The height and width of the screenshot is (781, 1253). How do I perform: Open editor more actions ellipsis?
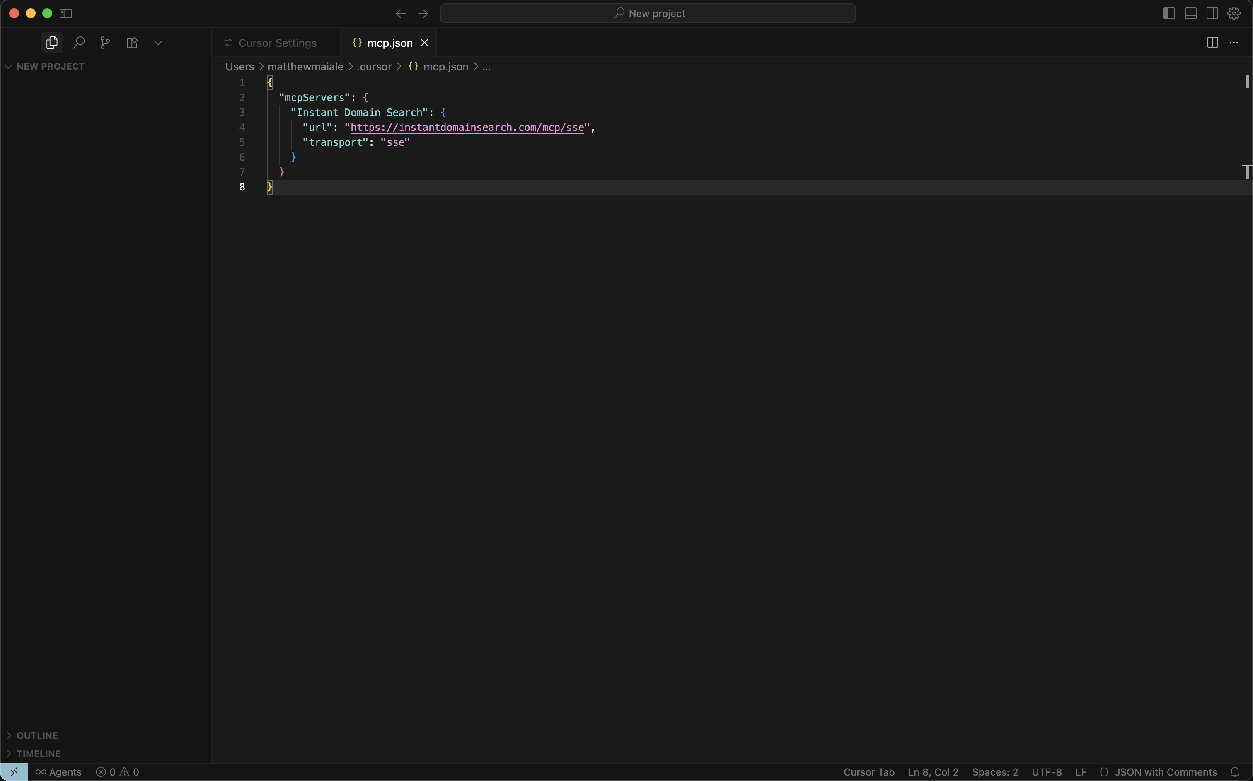(1234, 42)
